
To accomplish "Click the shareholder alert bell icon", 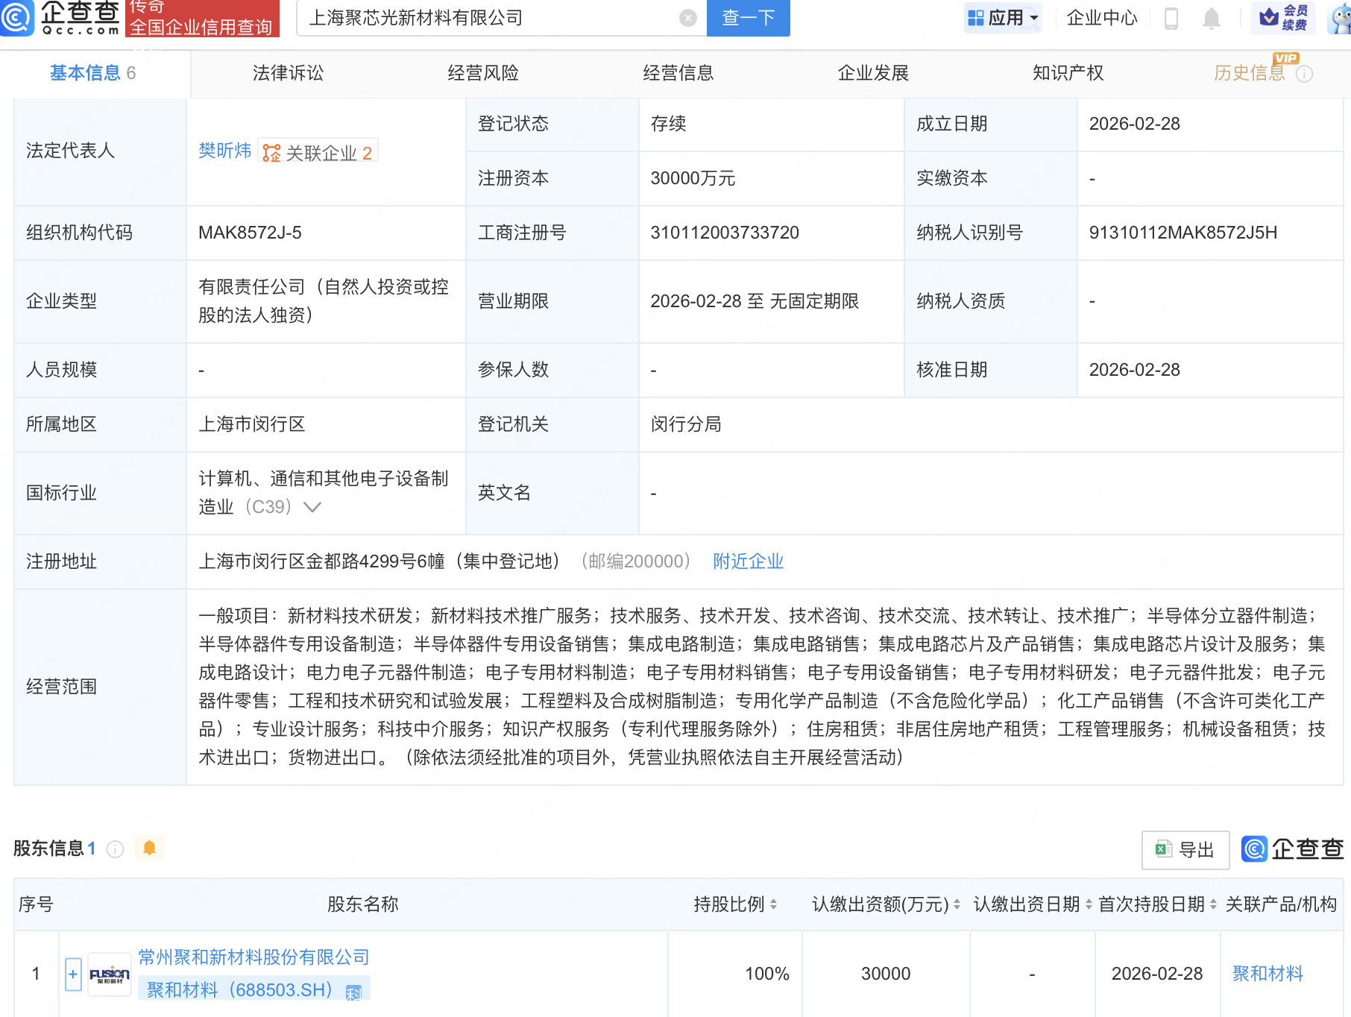I will coord(149,848).
